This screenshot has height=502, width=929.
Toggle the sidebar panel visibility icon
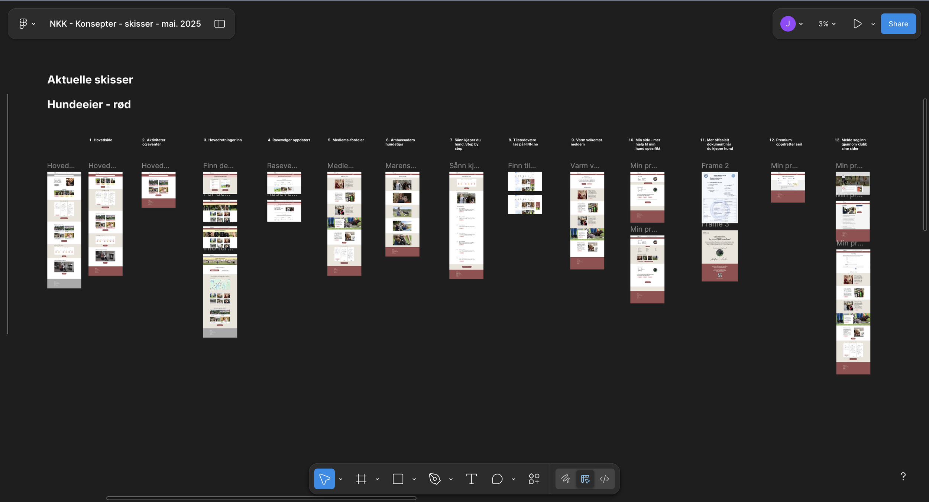click(220, 24)
